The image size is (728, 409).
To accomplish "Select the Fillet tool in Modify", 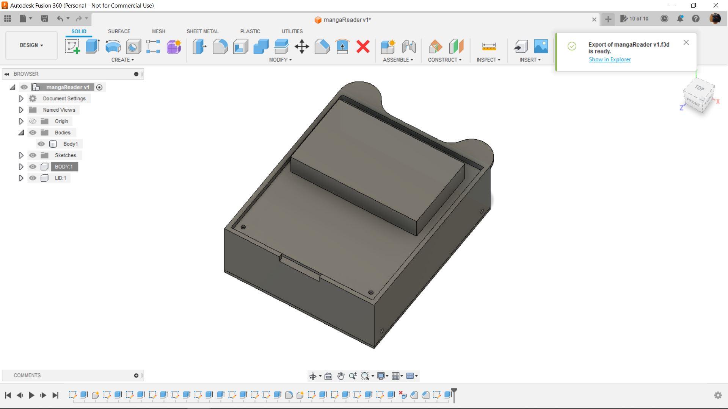I will tap(220, 47).
